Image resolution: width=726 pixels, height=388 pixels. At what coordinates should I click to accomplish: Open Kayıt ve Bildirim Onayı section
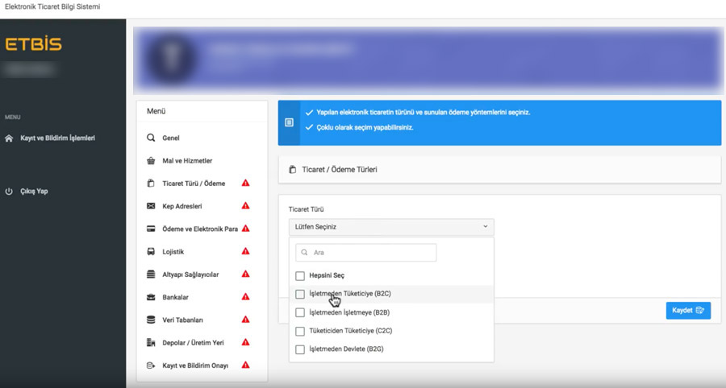click(x=195, y=365)
